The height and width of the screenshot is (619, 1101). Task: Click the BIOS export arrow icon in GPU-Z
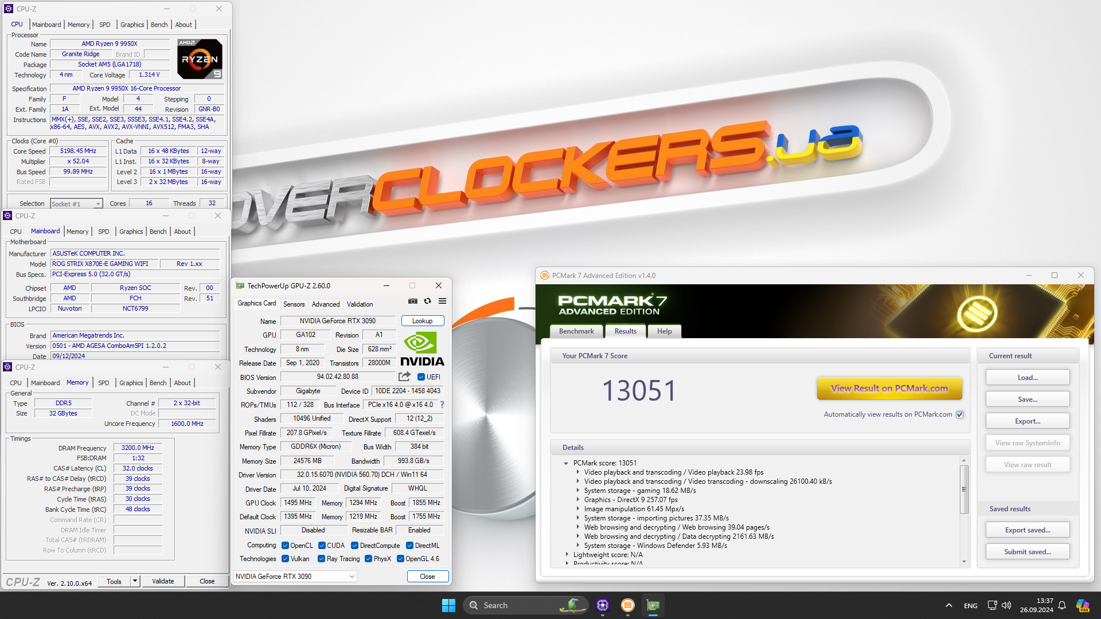click(405, 377)
